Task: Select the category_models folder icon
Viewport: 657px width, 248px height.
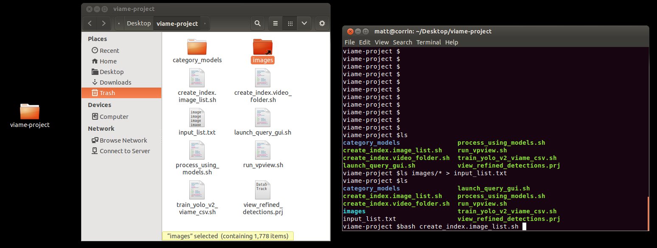Action: [197, 47]
